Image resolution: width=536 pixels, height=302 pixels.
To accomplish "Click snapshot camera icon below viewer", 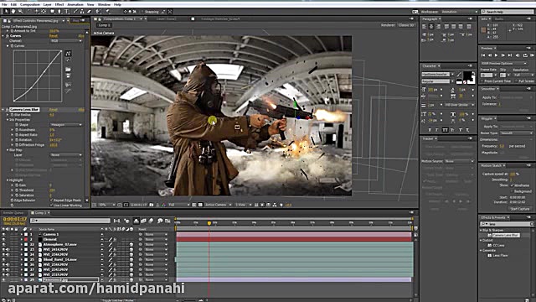I will pyautogui.click(x=152, y=205).
